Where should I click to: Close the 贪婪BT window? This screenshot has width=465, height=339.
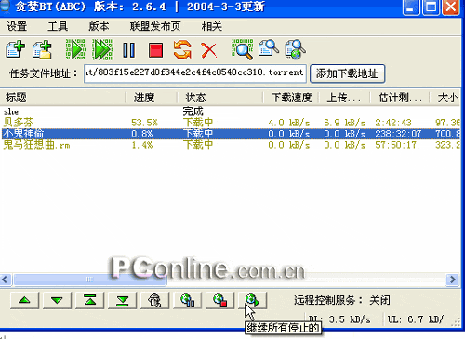pos(451,7)
